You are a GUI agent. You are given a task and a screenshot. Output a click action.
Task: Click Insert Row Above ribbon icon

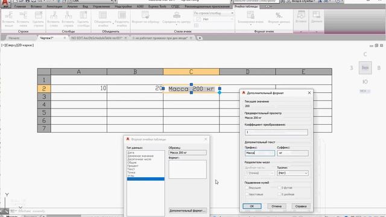click(x=8, y=16)
